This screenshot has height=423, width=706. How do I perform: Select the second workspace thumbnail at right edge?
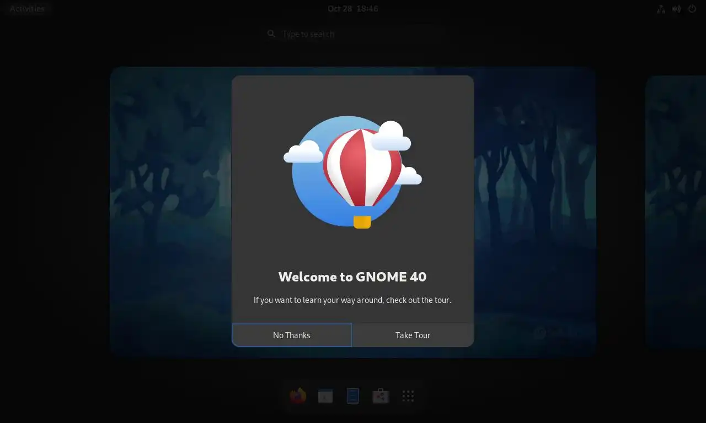point(676,212)
